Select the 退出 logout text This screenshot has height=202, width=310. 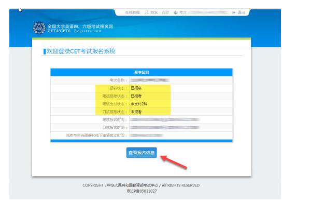(241, 12)
